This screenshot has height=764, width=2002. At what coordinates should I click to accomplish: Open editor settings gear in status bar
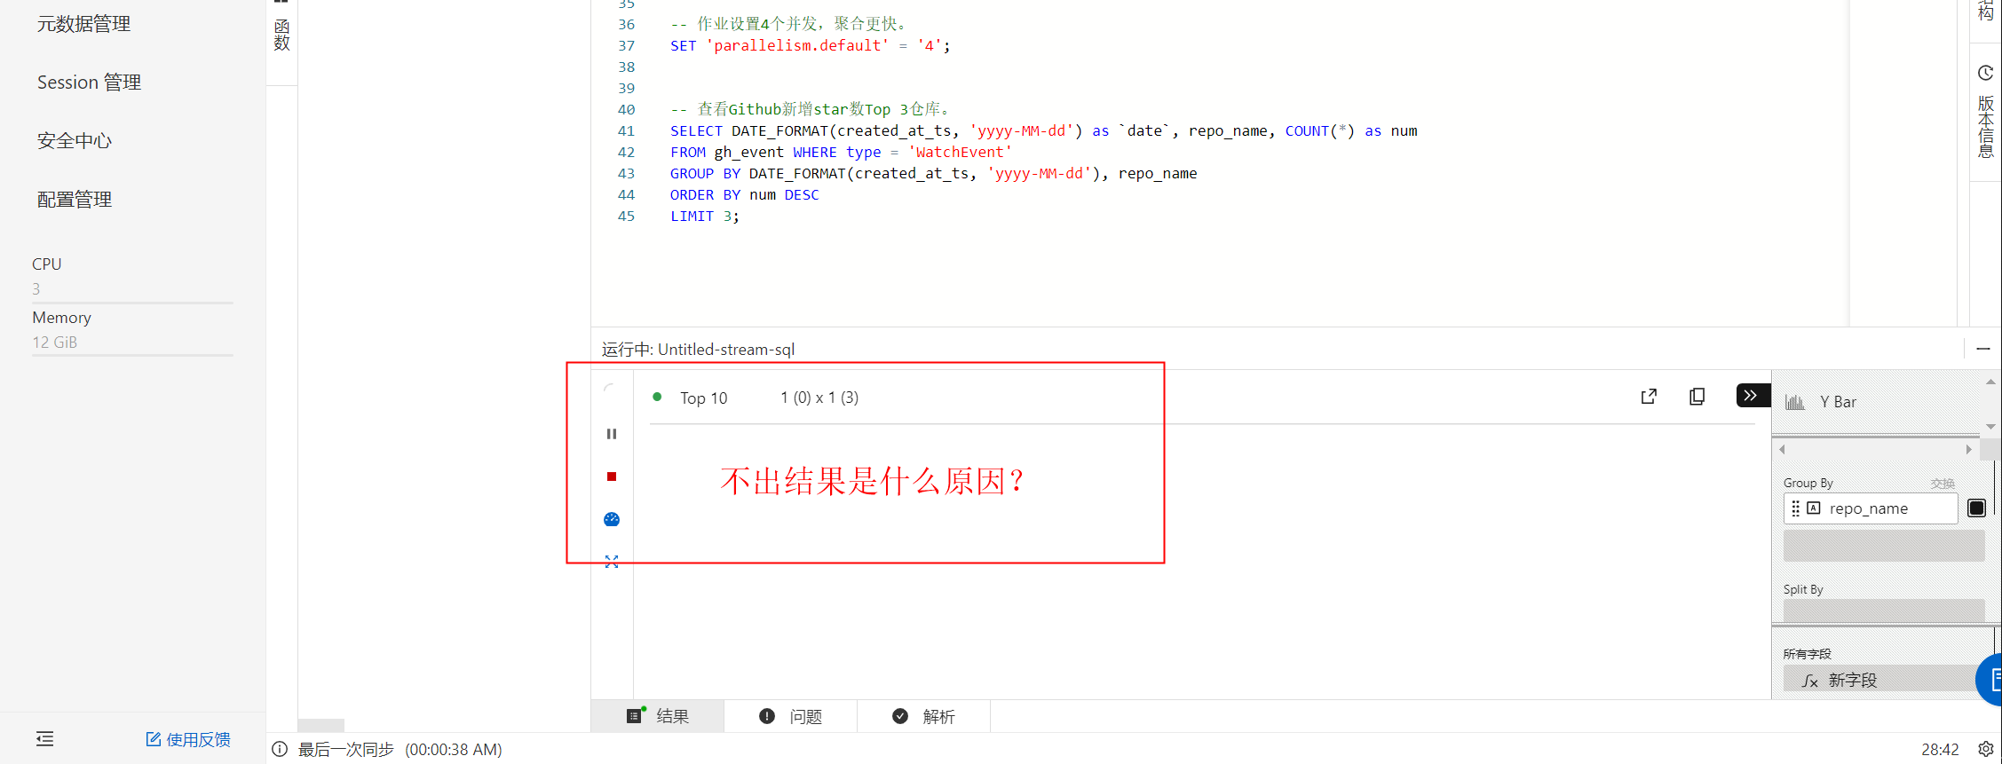[x=1986, y=749]
